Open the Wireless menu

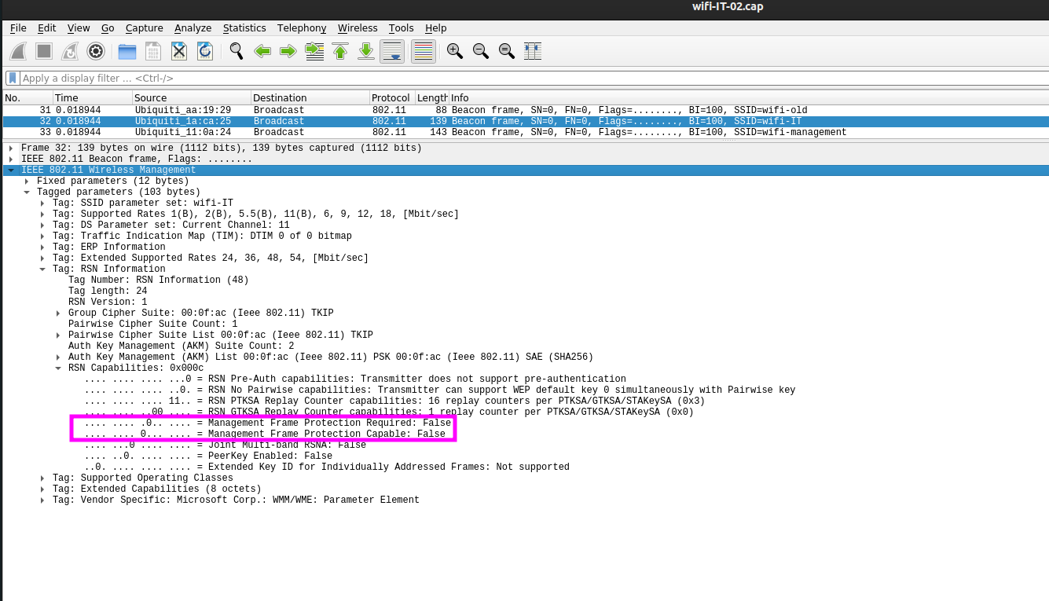[358, 28]
